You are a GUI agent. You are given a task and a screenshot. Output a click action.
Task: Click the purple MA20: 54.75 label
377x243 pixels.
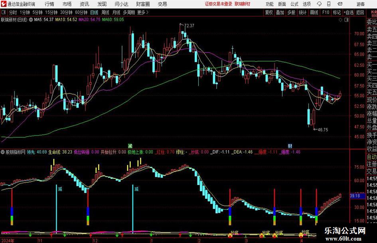point(89,20)
